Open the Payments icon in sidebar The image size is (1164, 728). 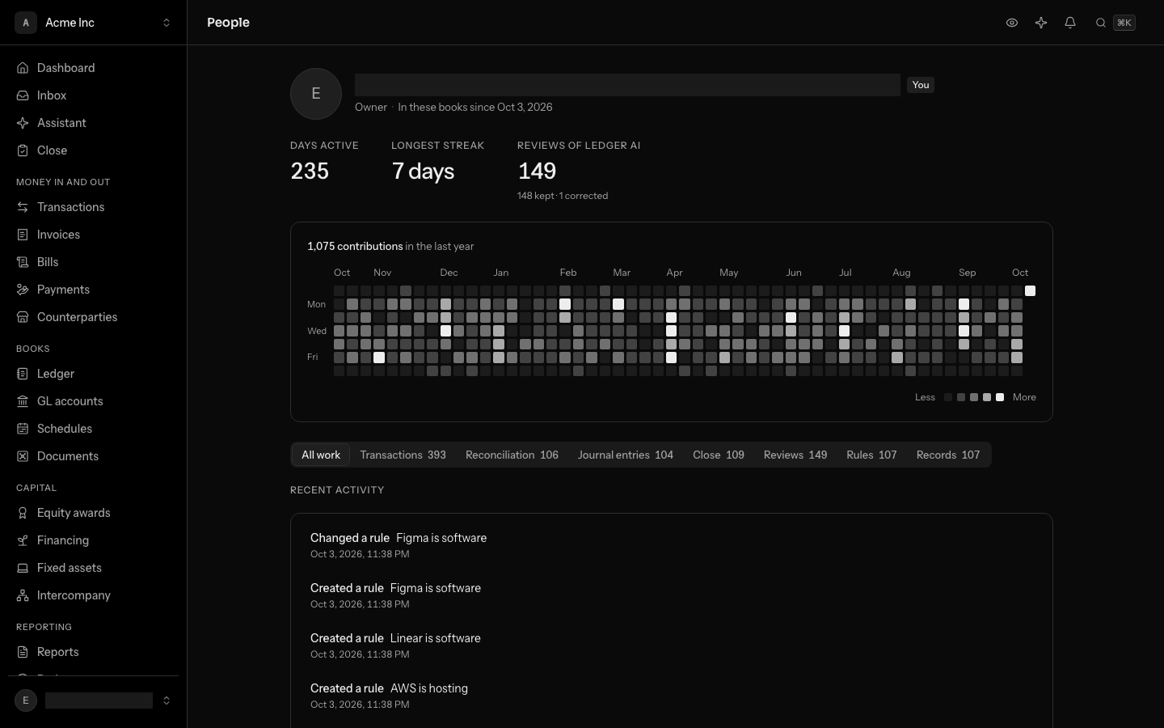[x=23, y=290]
